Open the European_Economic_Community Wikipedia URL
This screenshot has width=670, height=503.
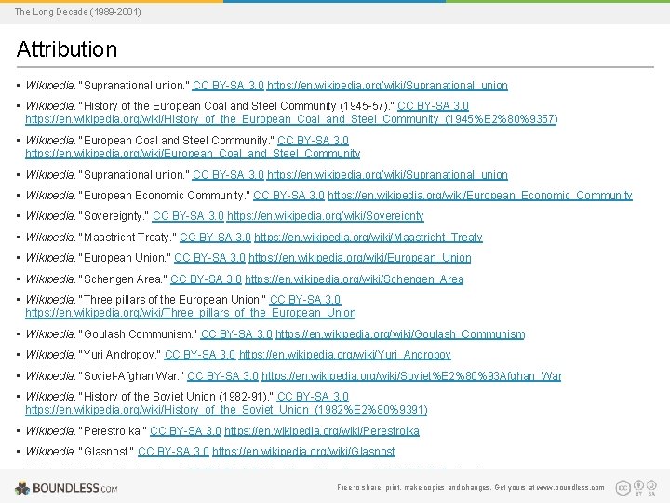(x=480, y=196)
